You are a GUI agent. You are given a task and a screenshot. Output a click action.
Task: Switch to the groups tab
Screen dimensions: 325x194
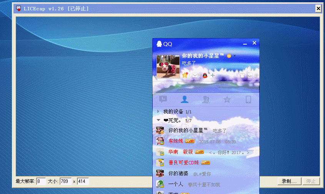206,99
